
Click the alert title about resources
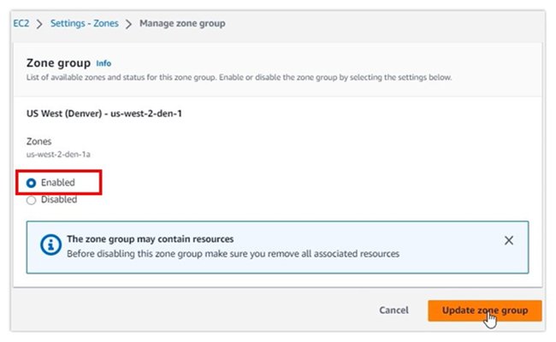(x=150, y=239)
